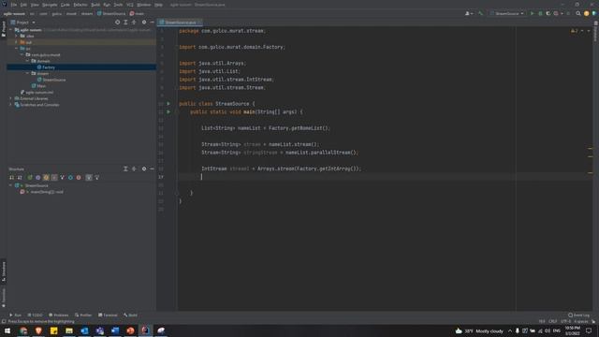
Task: Expand all nodes in Project panel
Action: click(125, 22)
